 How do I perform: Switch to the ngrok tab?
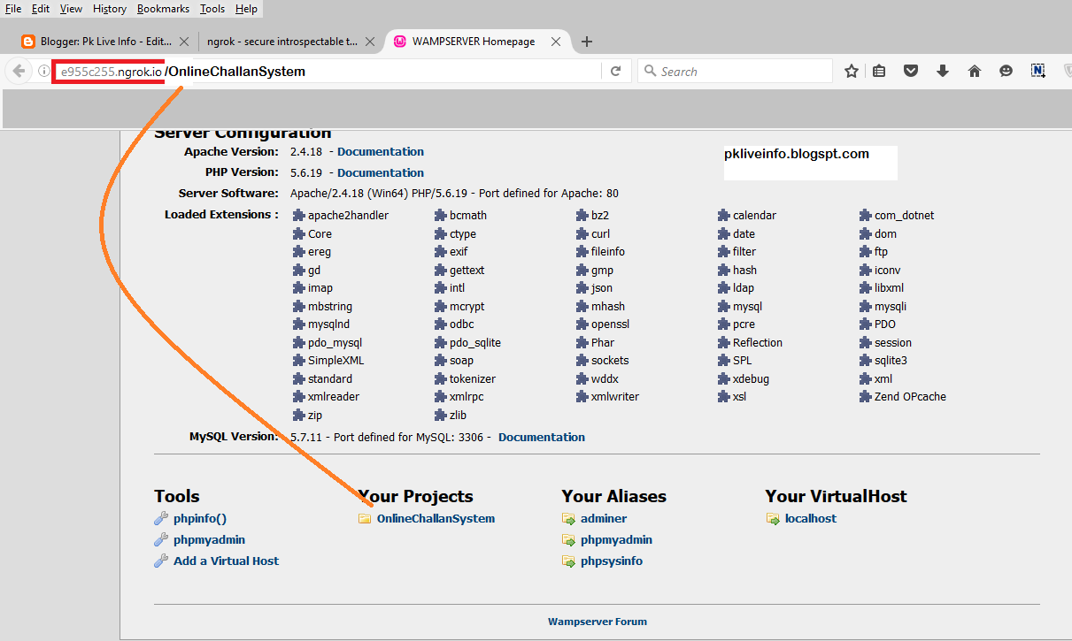(289, 41)
